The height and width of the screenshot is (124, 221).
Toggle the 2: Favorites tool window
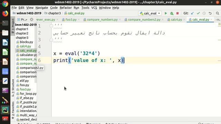pos(13,111)
